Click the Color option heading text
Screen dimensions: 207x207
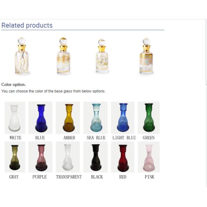pos(13,85)
